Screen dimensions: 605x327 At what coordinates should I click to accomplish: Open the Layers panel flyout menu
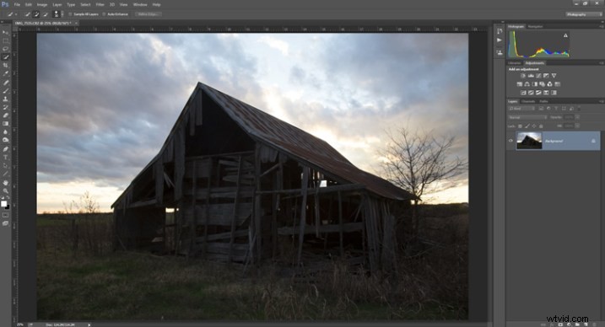click(x=602, y=101)
